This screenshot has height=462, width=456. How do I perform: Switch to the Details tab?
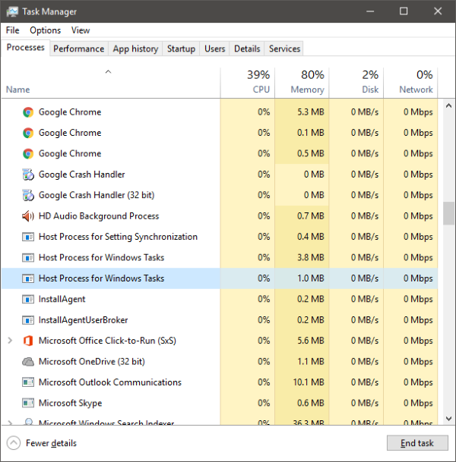(247, 49)
